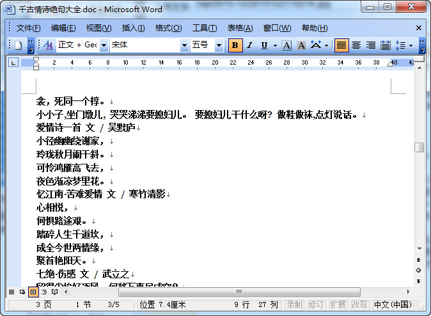
Task: Click the vertical scrollbar thumb
Action: pyautogui.click(x=419, y=147)
